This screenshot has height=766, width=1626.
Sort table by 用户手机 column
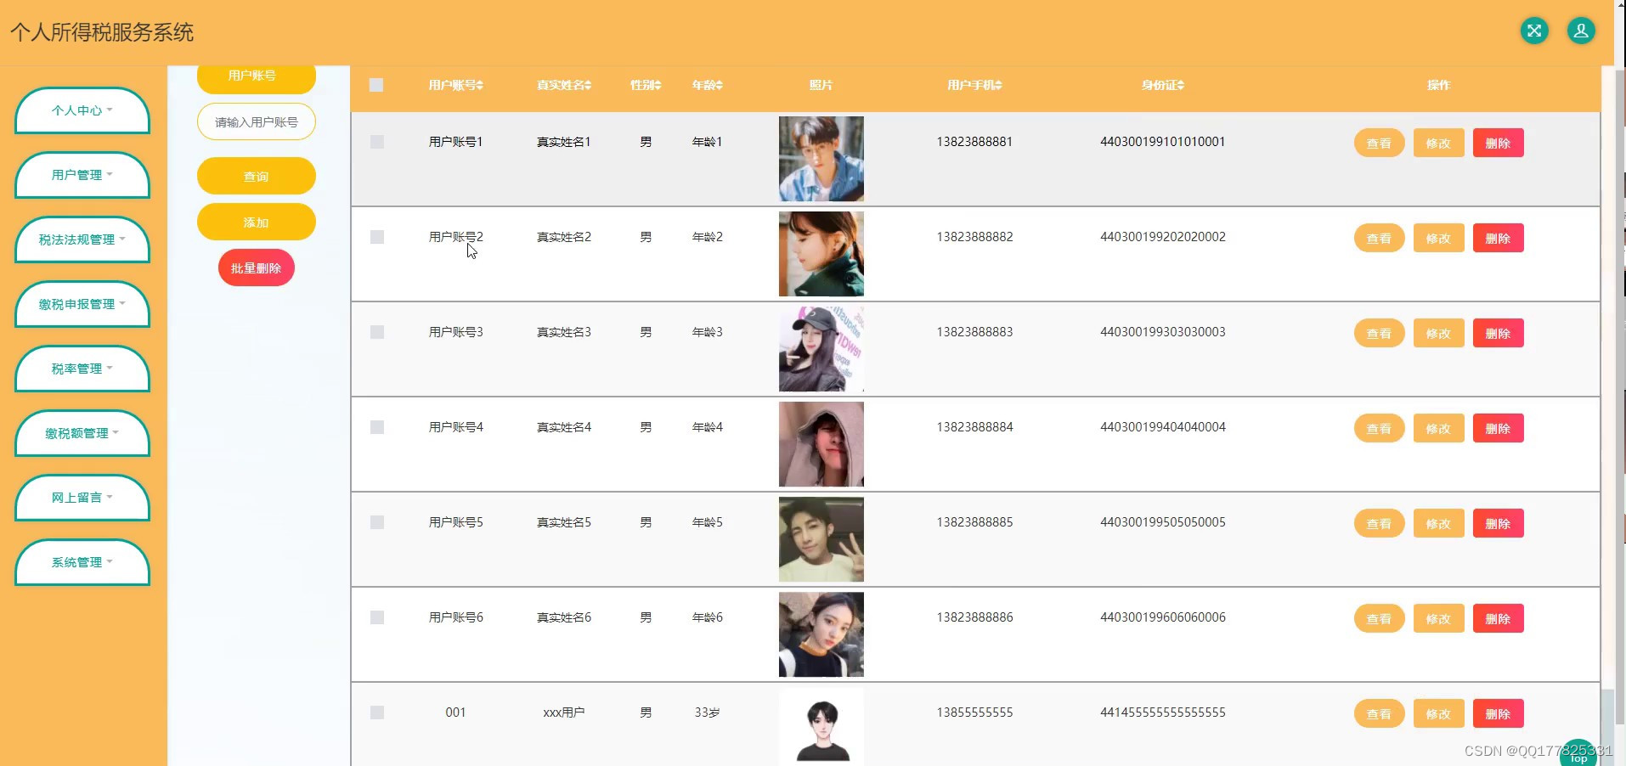pos(975,85)
